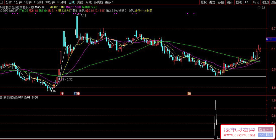
Task: Click the 换2.62% turnover value
Action: coord(112,11)
